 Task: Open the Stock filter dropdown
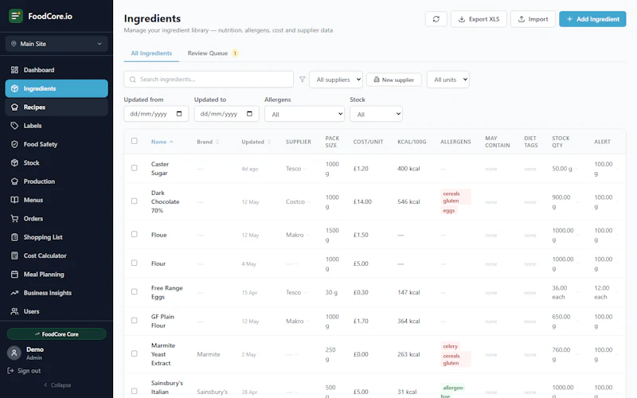pyautogui.click(x=376, y=114)
